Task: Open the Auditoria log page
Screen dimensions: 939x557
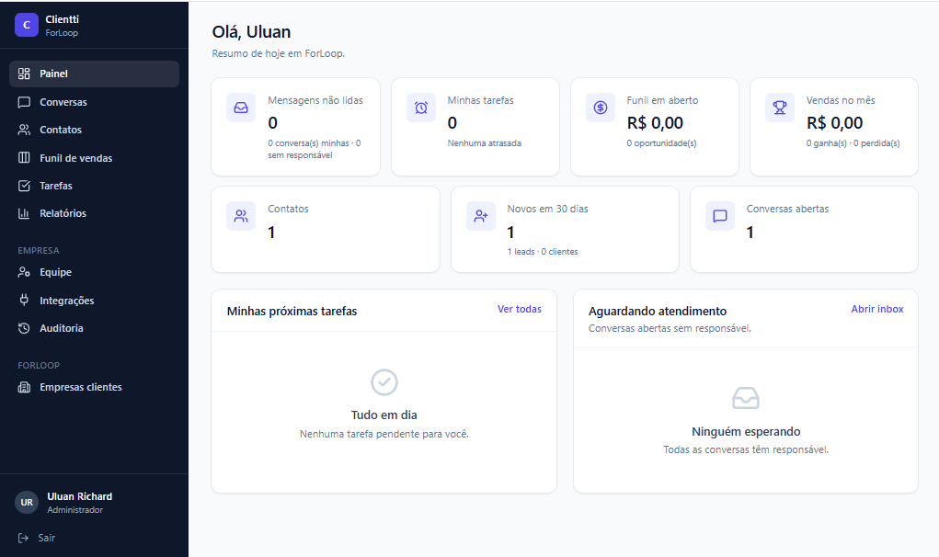Action: [94, 328]
